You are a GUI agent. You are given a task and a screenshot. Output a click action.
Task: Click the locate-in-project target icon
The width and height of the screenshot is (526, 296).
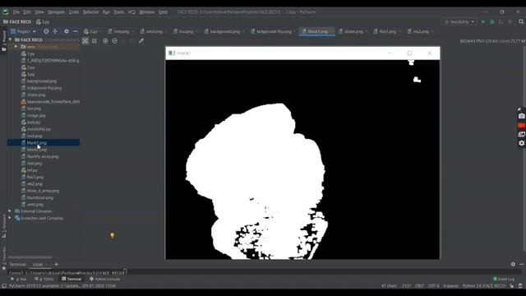(x=46, y=31)
